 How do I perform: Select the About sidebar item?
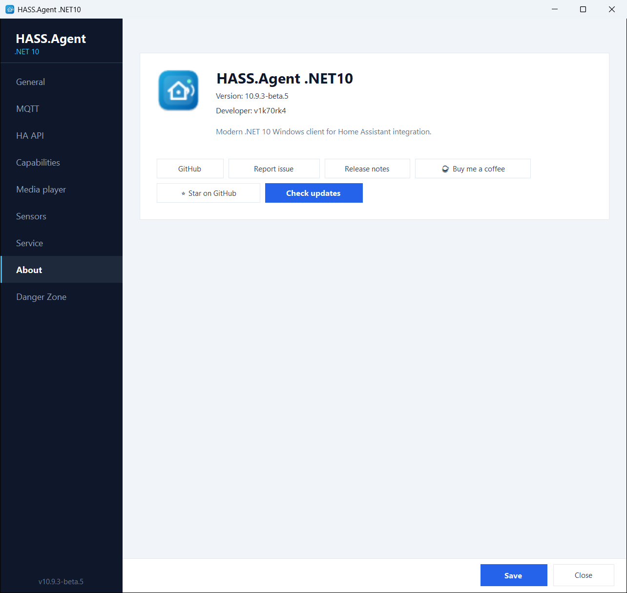coord(62,270)
